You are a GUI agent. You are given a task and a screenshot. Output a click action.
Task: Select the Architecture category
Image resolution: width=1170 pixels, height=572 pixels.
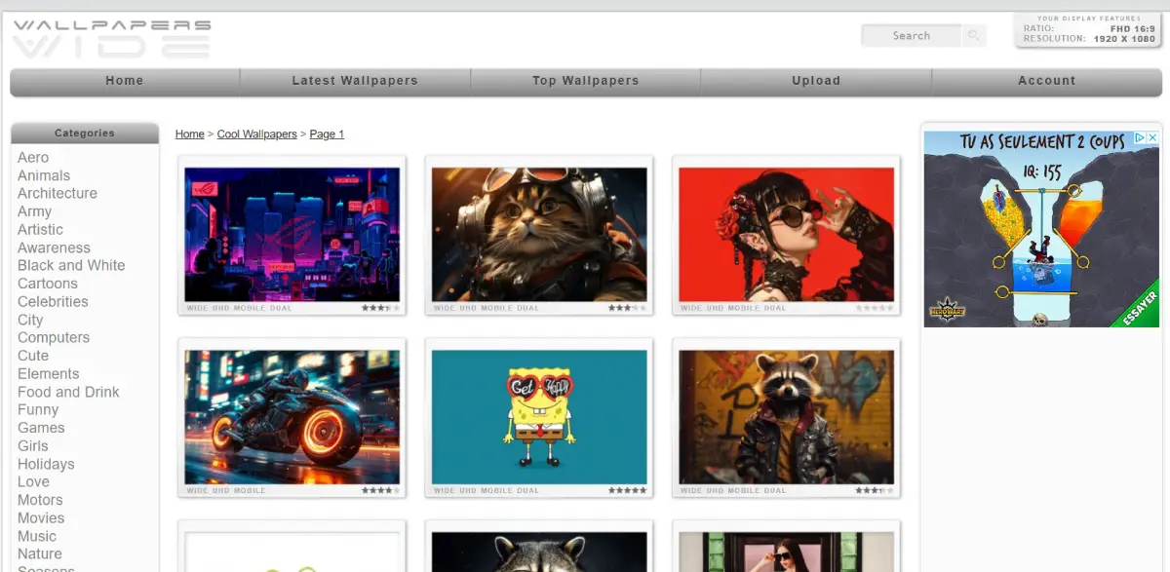(58, 194)
